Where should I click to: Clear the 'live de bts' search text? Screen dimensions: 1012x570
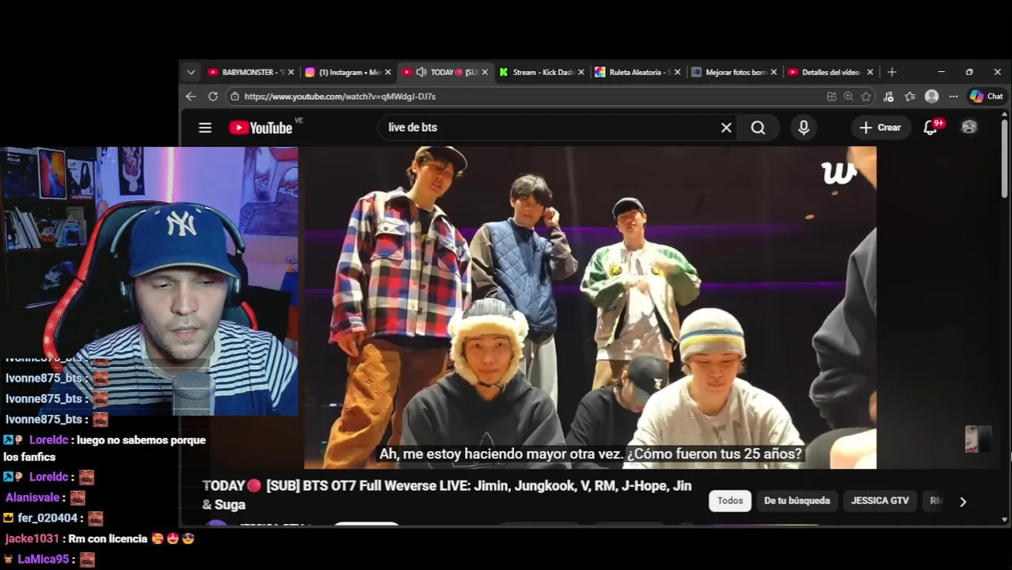point(726,127)
